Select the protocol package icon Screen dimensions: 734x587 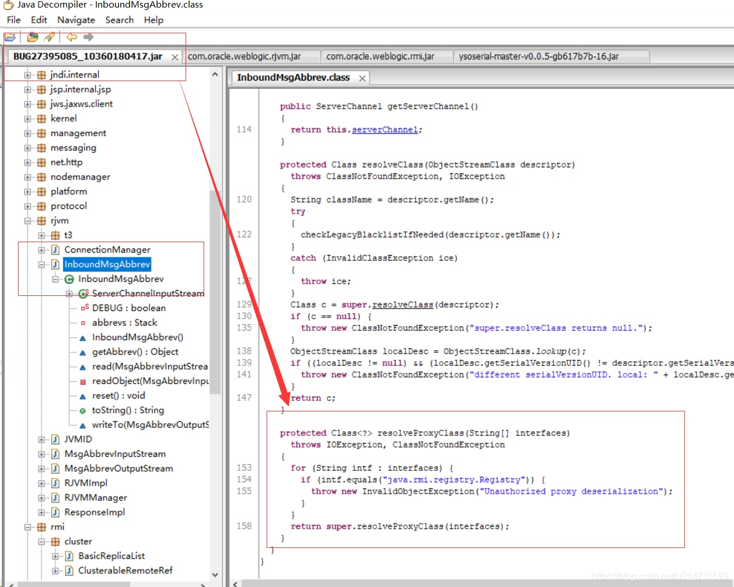(41, 206)
